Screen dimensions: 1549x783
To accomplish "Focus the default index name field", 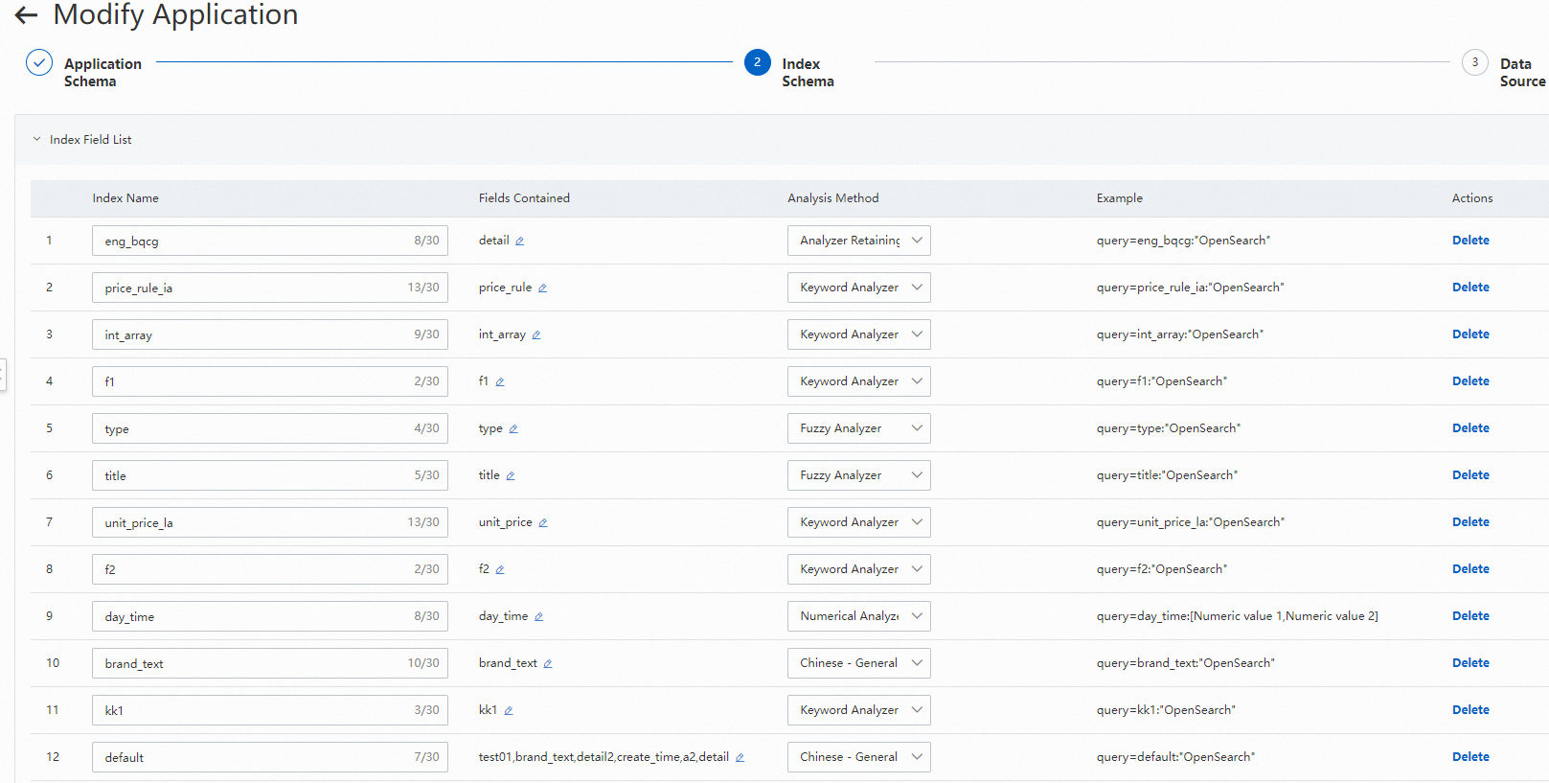I will pos(270,757).
